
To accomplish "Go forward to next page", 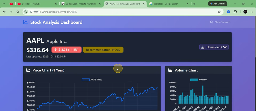I will click(x=11, y=12).
